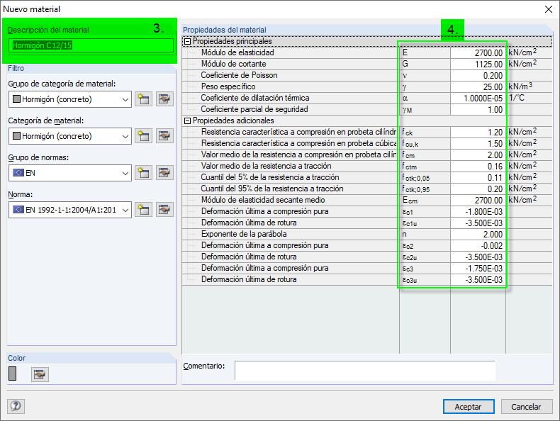Select the Módulo de elasticidad value 2700.00
Viewport: 560px width, 421px height.
coord(478,53)
